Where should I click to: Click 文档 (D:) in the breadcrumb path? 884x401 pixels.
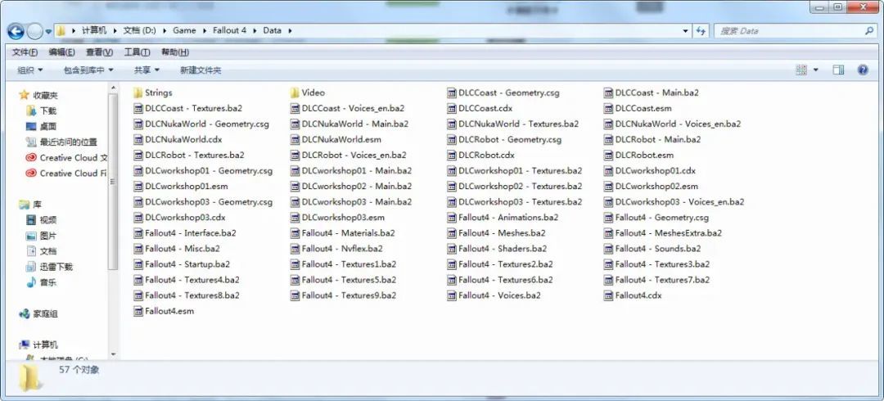pyautogui.click(x=139, y=30)
